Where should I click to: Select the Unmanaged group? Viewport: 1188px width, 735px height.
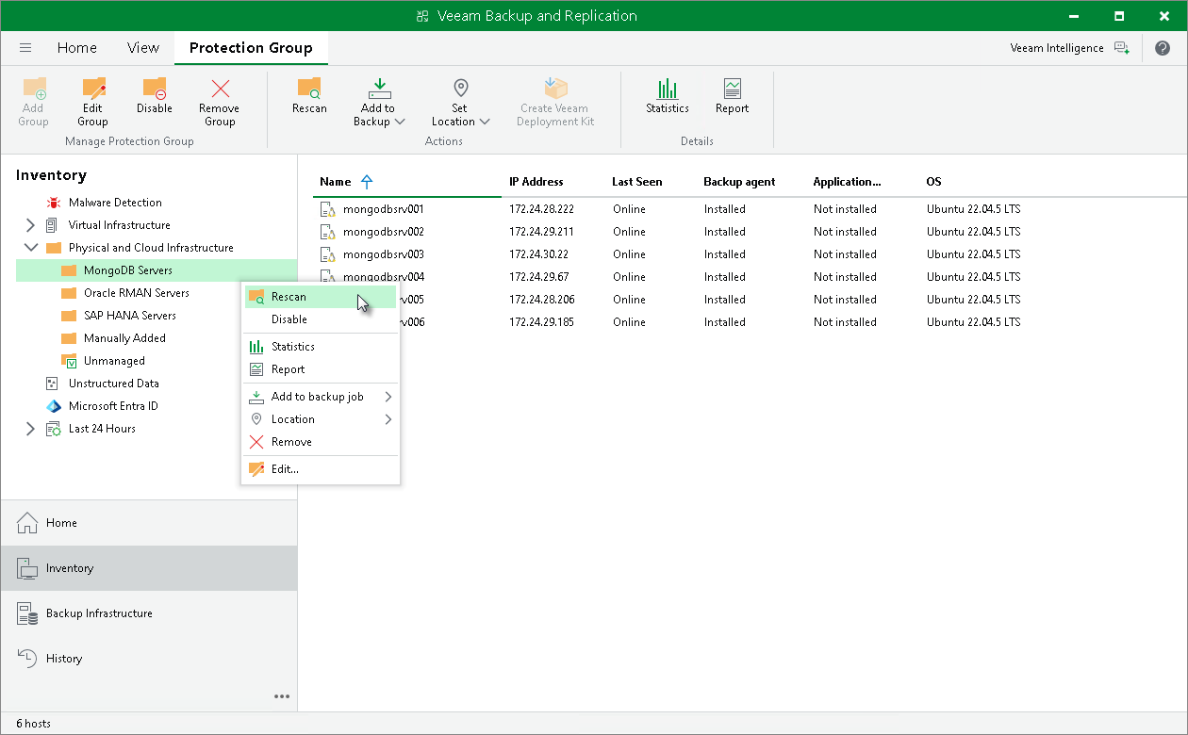(114, 361)
